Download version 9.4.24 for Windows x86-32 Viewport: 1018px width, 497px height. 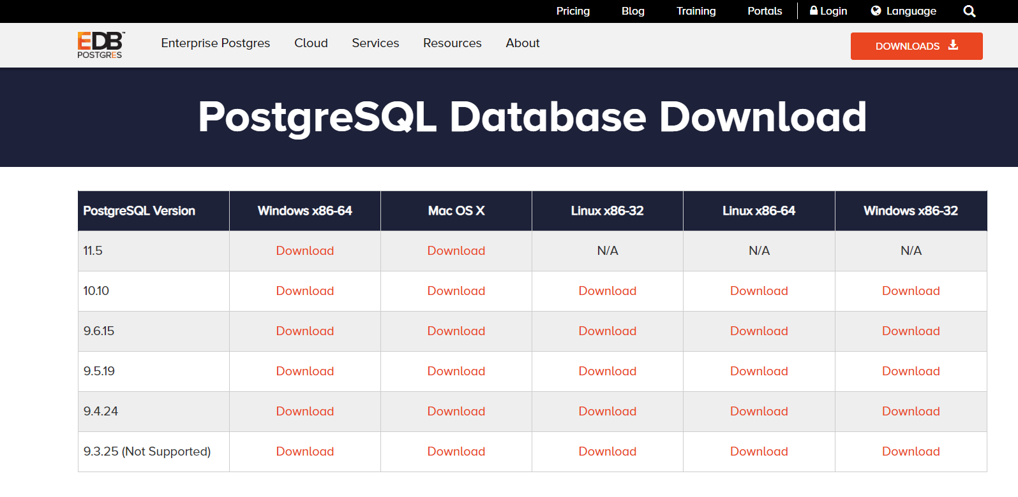pos(911,412)
